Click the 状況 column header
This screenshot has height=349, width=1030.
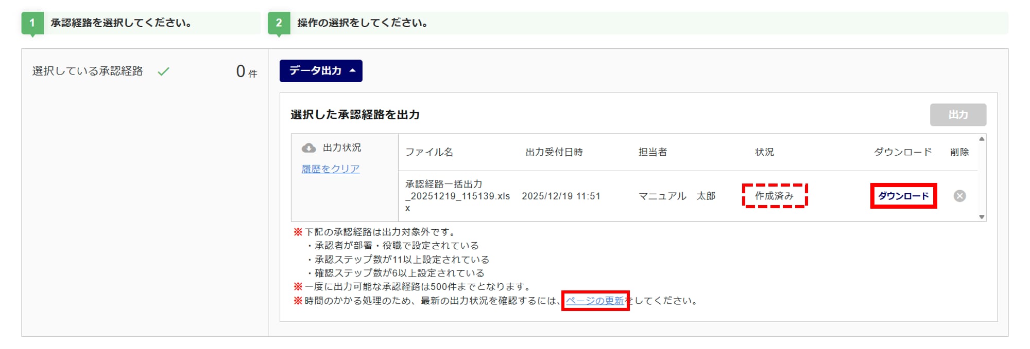pyautogui.click(x=764, y=152)
